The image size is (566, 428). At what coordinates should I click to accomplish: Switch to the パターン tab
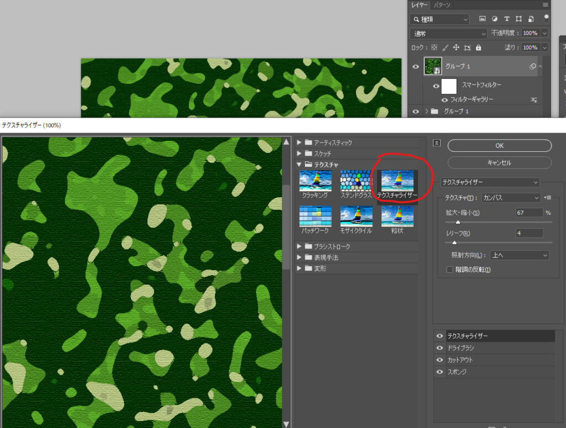[442, 5]
